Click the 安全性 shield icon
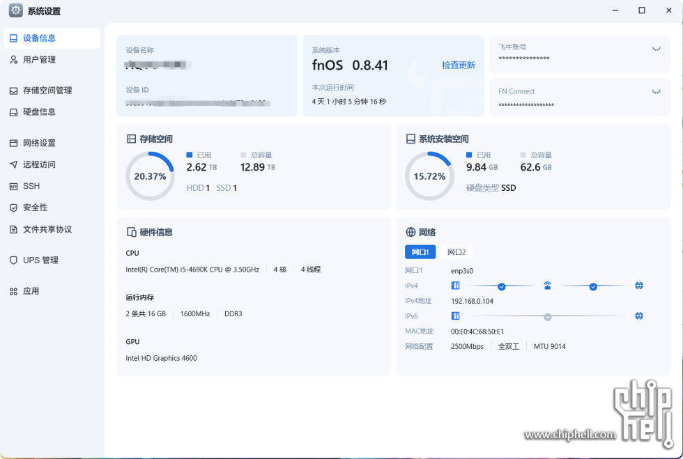Screen dimensions: 683x459 pyautogui.click(x=13, y=208)
